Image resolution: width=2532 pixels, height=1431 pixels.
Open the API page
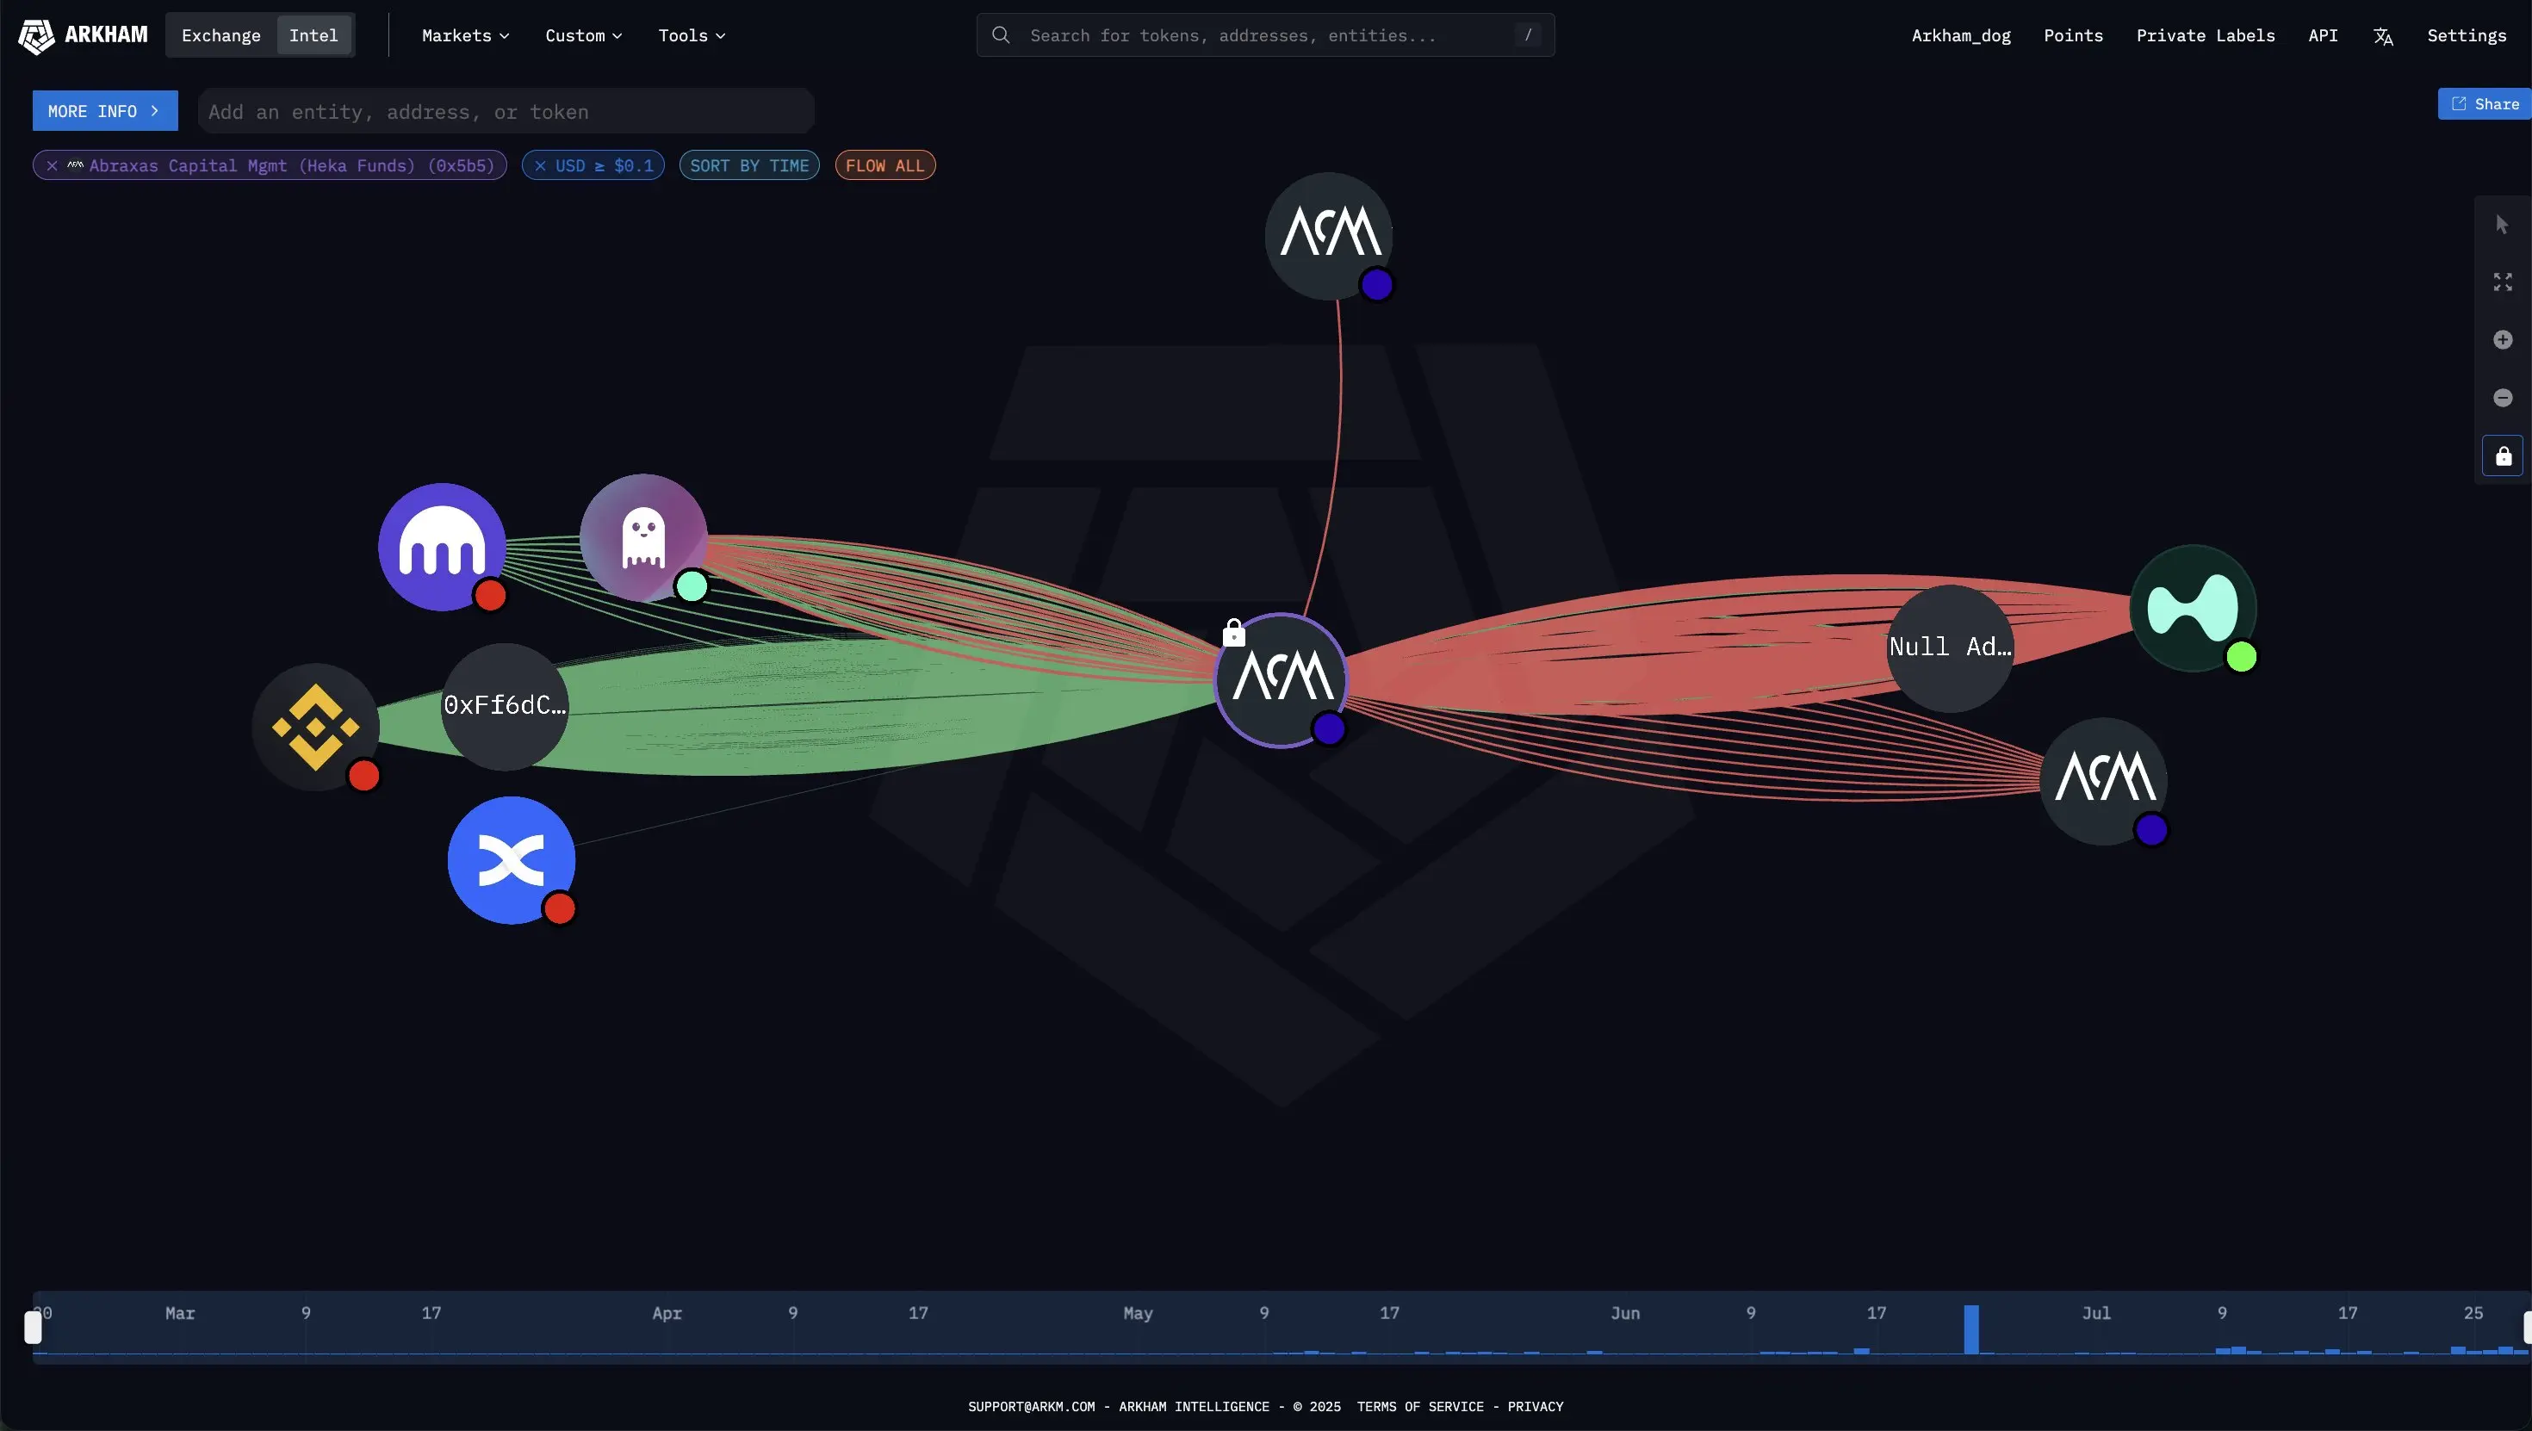pyautogui.click(x=2323, y=35)
